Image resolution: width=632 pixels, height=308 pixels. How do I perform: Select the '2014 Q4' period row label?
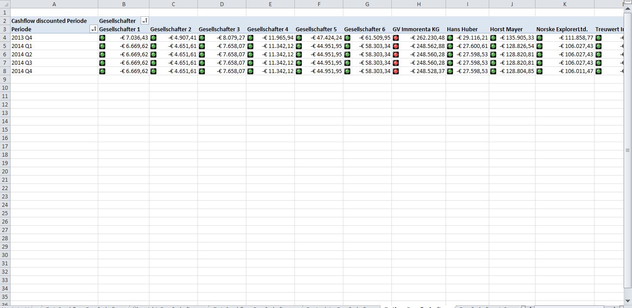(54, 71)
